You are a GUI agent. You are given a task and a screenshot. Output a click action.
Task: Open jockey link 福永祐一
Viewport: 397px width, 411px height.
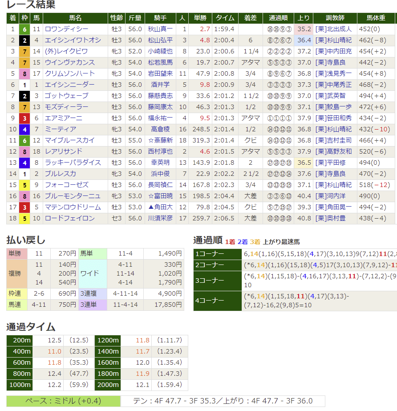click(x=160, y=118)
